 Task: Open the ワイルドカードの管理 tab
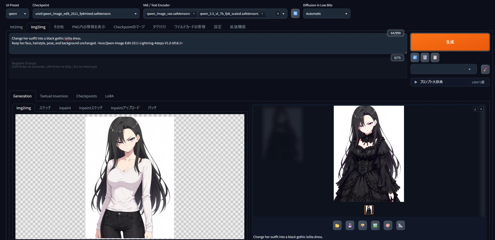pyautogui.click(x=190, y=27)
